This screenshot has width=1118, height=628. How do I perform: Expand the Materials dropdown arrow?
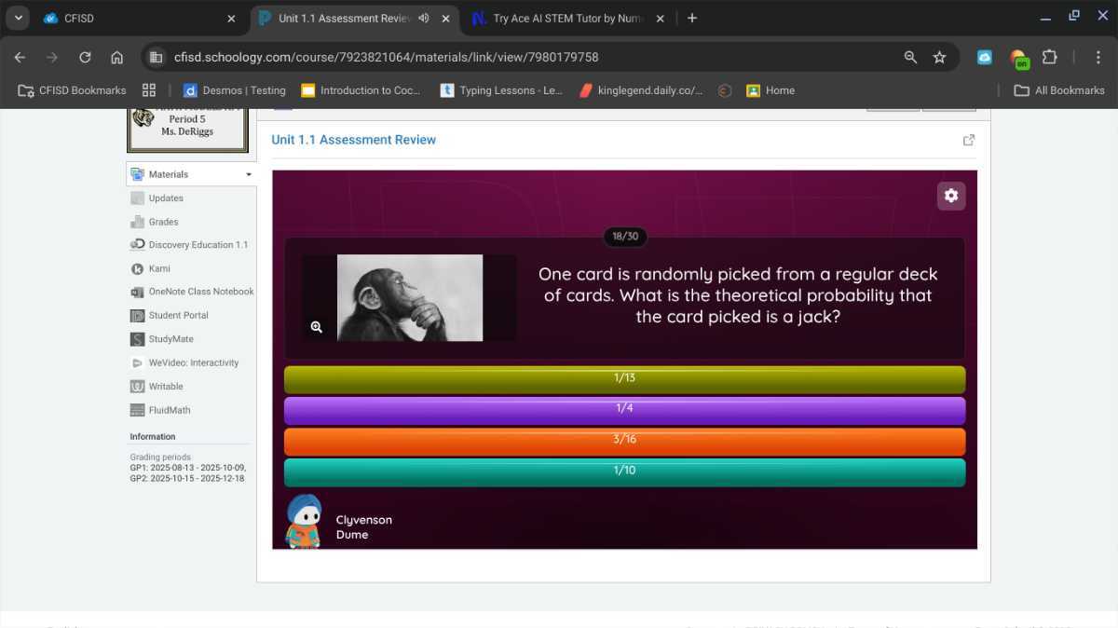[x=249, y=174]
